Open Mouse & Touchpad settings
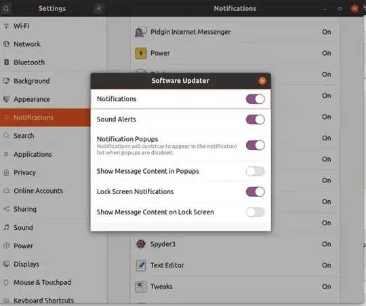 (54, 282)
